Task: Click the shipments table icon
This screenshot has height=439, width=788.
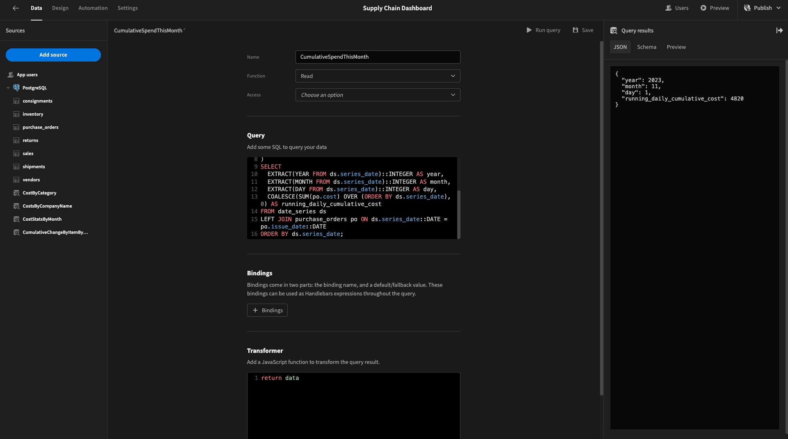Action: (16, 167)
